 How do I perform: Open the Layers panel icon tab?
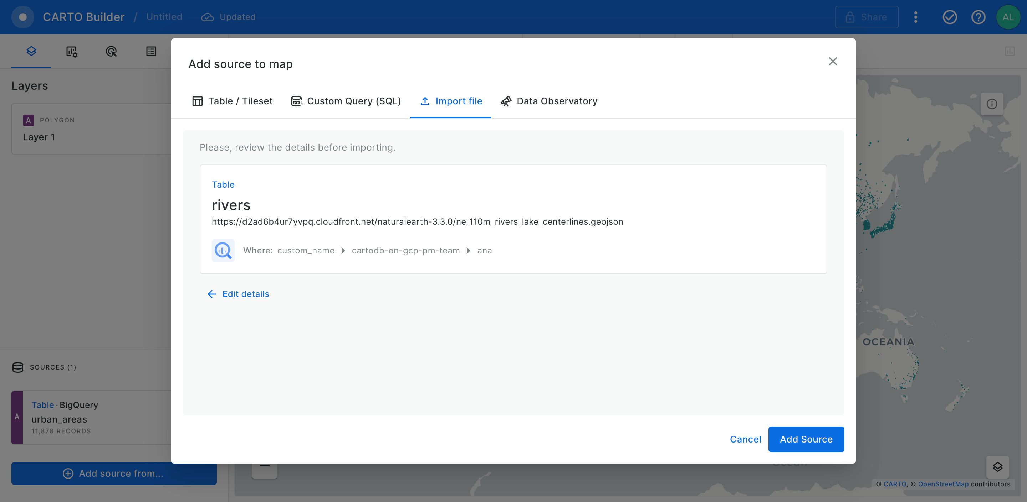(x=31, y=51)
